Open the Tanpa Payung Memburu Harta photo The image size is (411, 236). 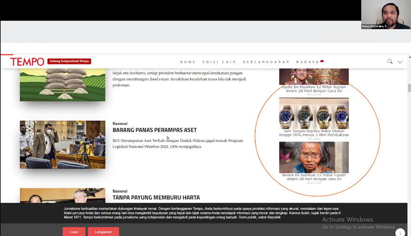63,195
